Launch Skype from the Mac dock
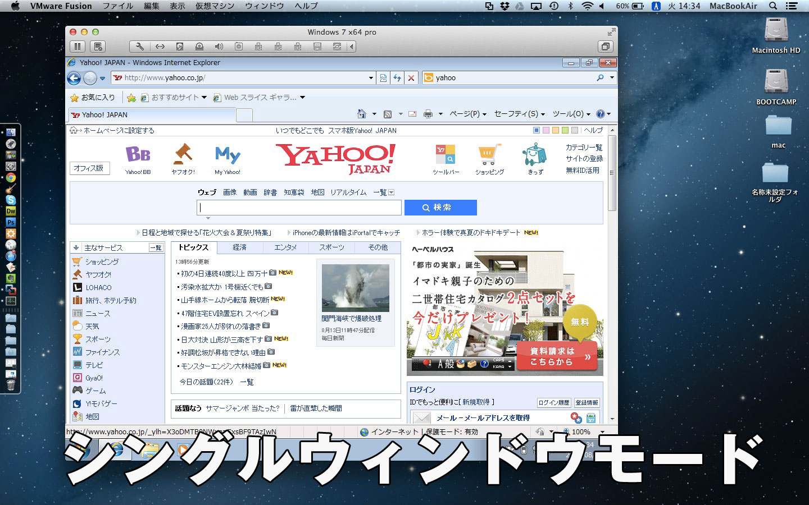The width and height of the screenshot is (809, 505). click(11, 200)
